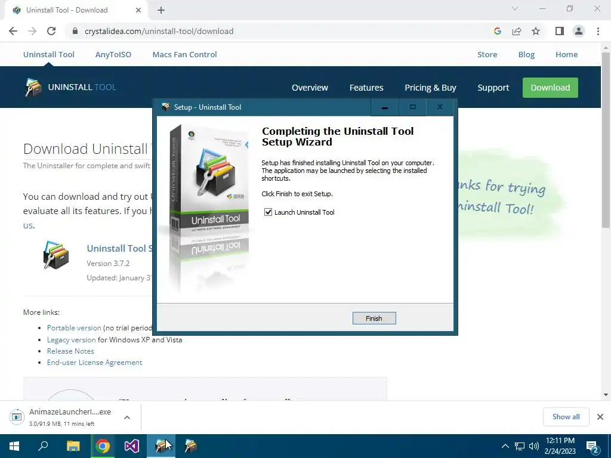
Task: Close the downloads bar
Action: 600,417
